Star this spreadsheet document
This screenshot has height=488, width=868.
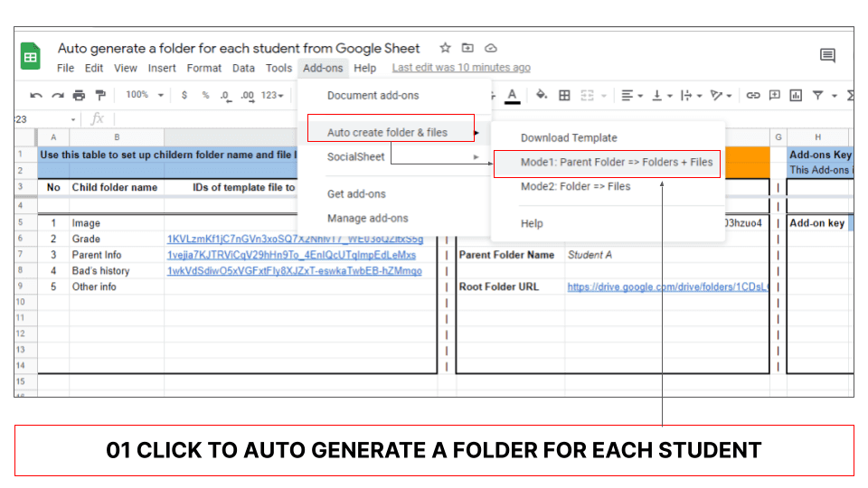tap(445, 48)
